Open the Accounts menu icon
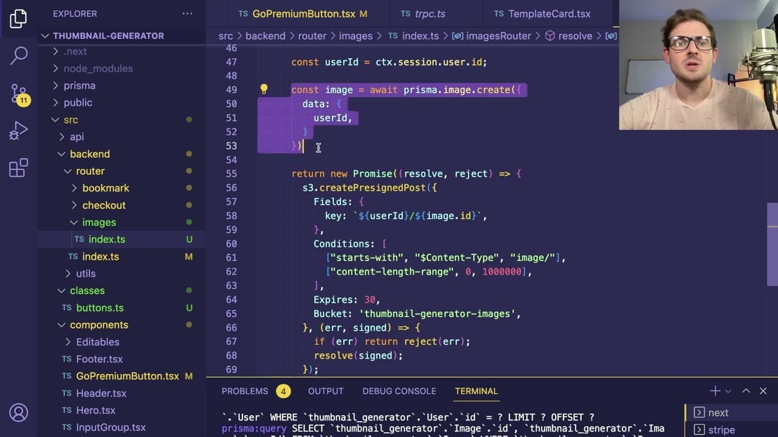 point(18,413)
